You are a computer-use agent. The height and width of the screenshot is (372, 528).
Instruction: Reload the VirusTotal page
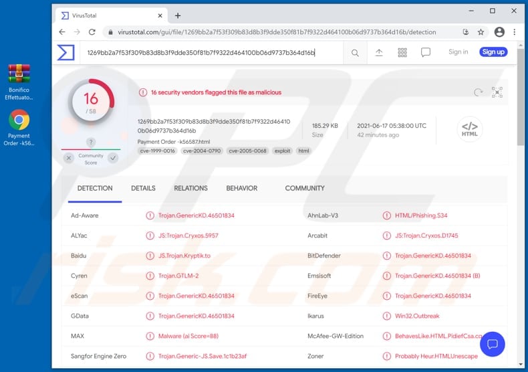click(92, 32)
